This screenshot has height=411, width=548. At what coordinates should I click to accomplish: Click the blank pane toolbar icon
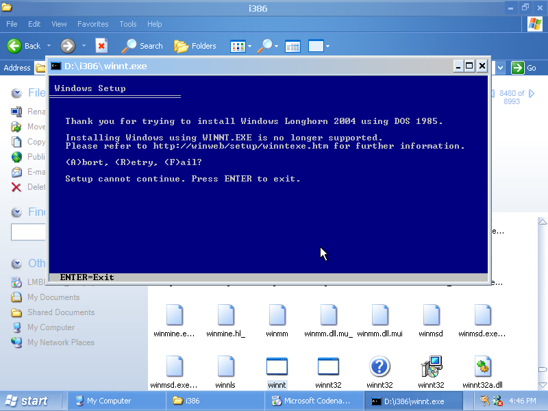[x=316, y=46]
